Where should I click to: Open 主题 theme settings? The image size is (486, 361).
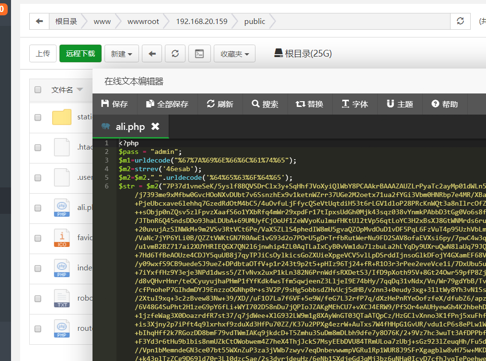[x=400, y=104]
